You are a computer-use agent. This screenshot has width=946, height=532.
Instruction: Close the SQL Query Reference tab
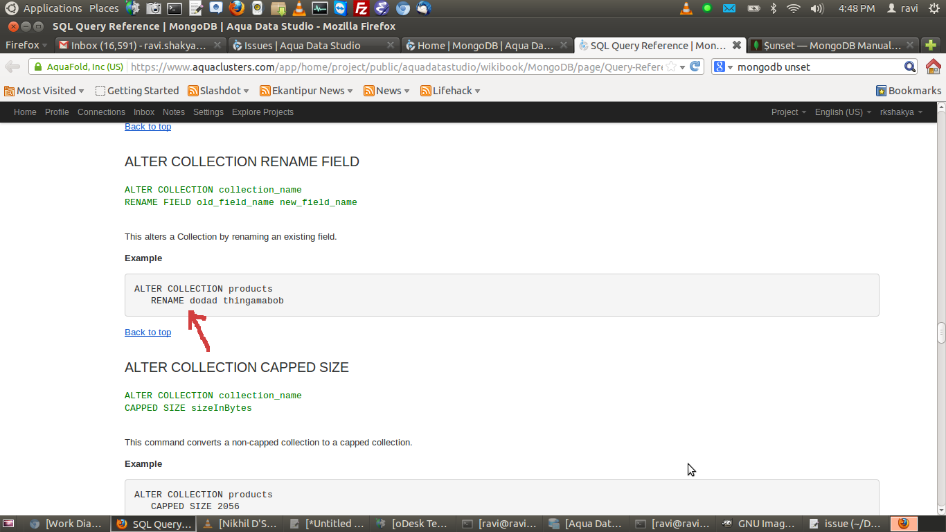tap(737, 45)
